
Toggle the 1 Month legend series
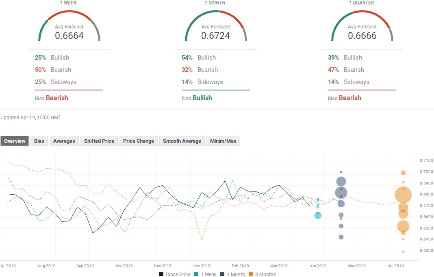pos(233,275)
